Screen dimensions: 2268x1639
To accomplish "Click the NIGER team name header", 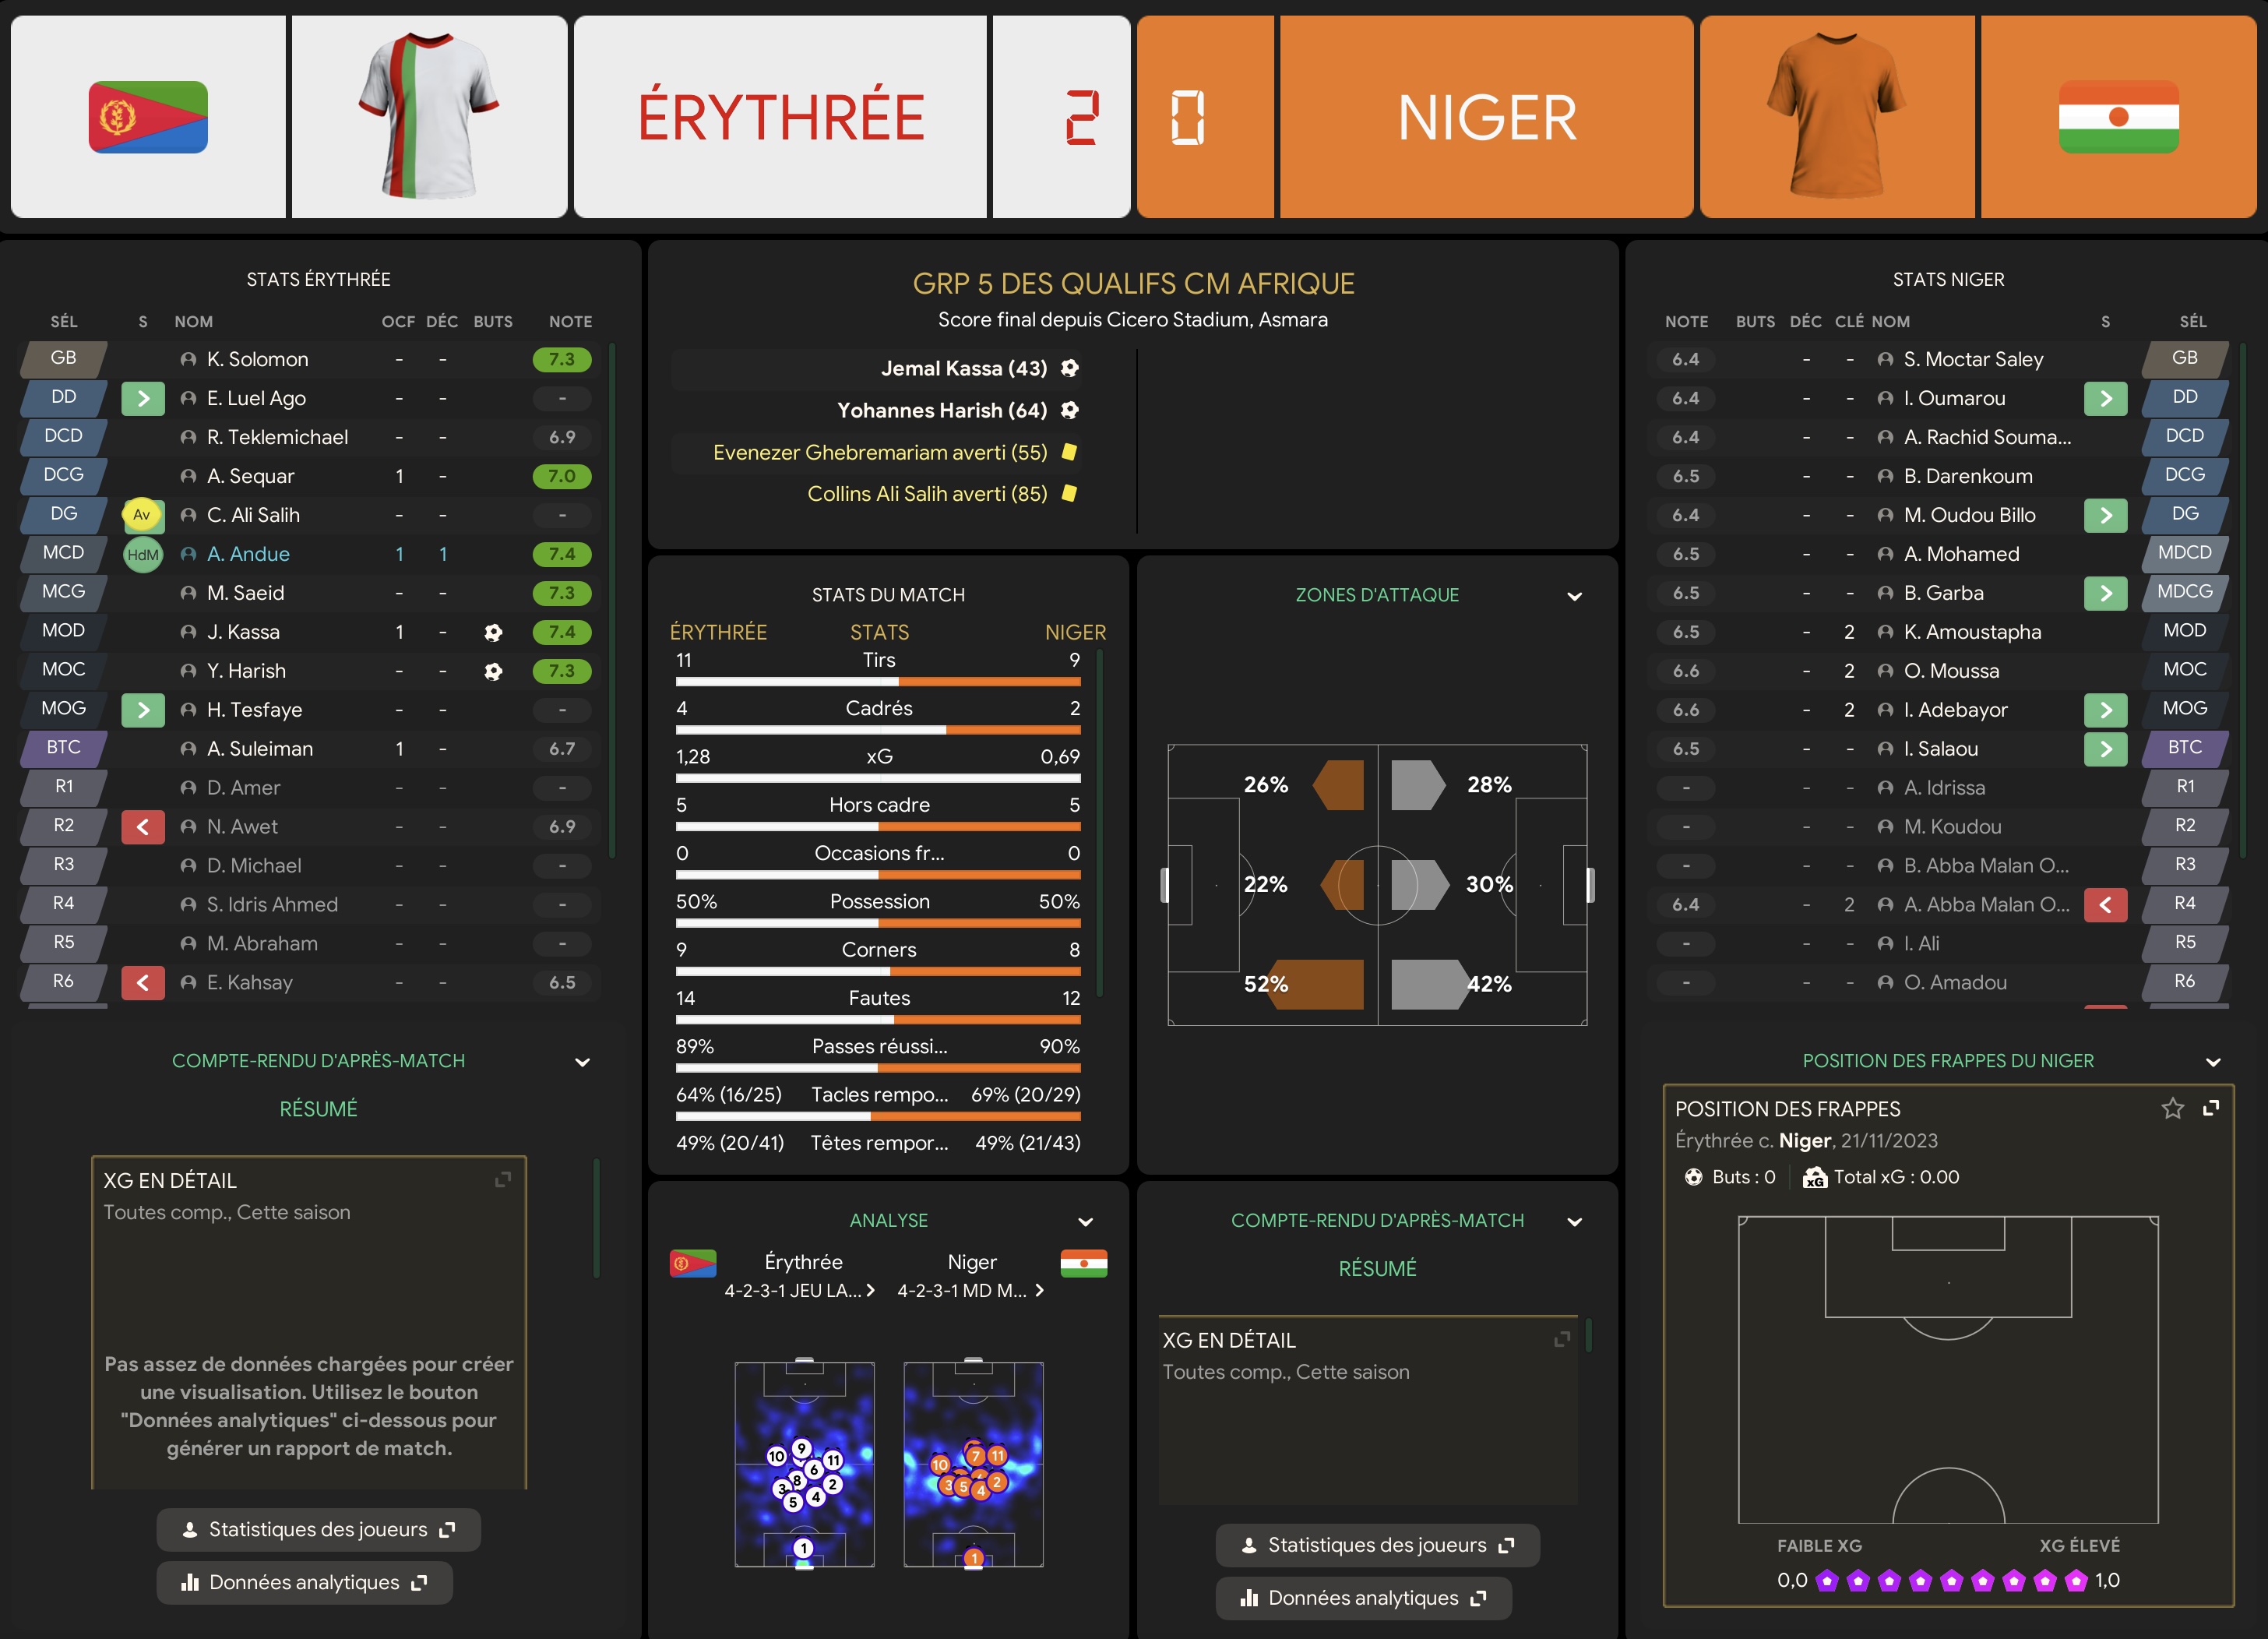I will click(1487, 117).
